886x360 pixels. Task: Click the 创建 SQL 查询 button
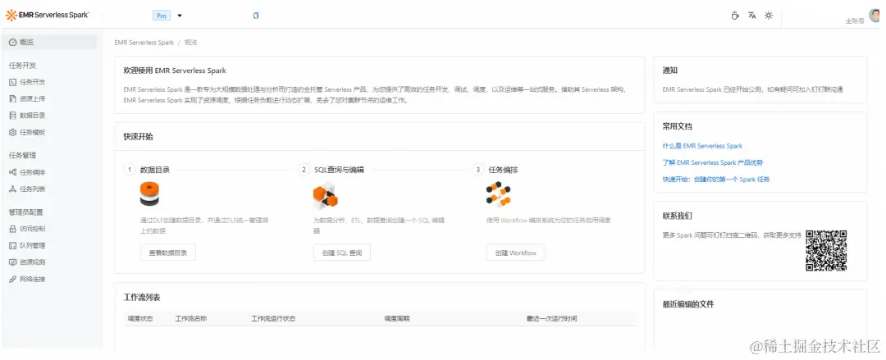(342, 253)
